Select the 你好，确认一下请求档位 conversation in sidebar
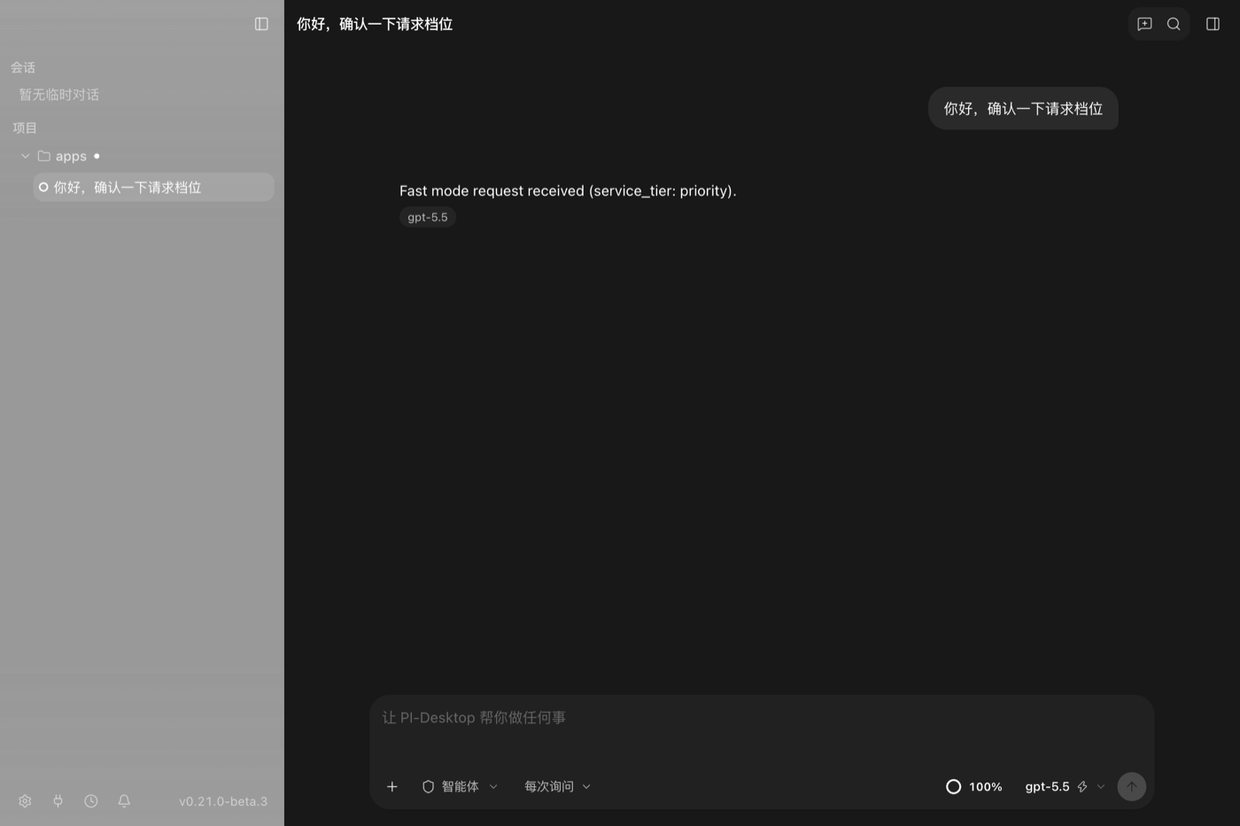This screenshot has width=1240, height=826. coord(153,188)
